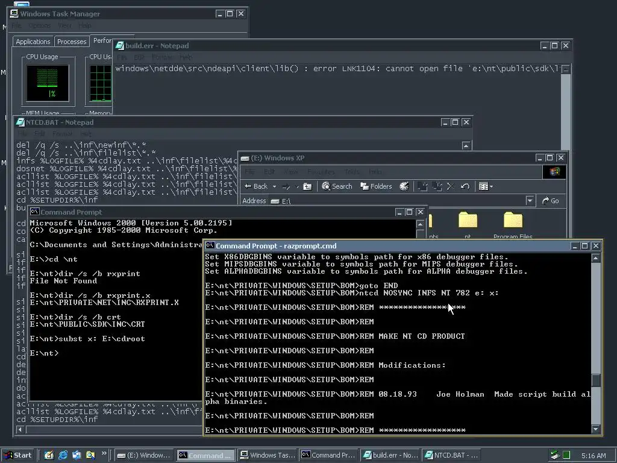Click the Move To icon in explorer
This screenshot has width=617, height=463.
pos(422,186)
